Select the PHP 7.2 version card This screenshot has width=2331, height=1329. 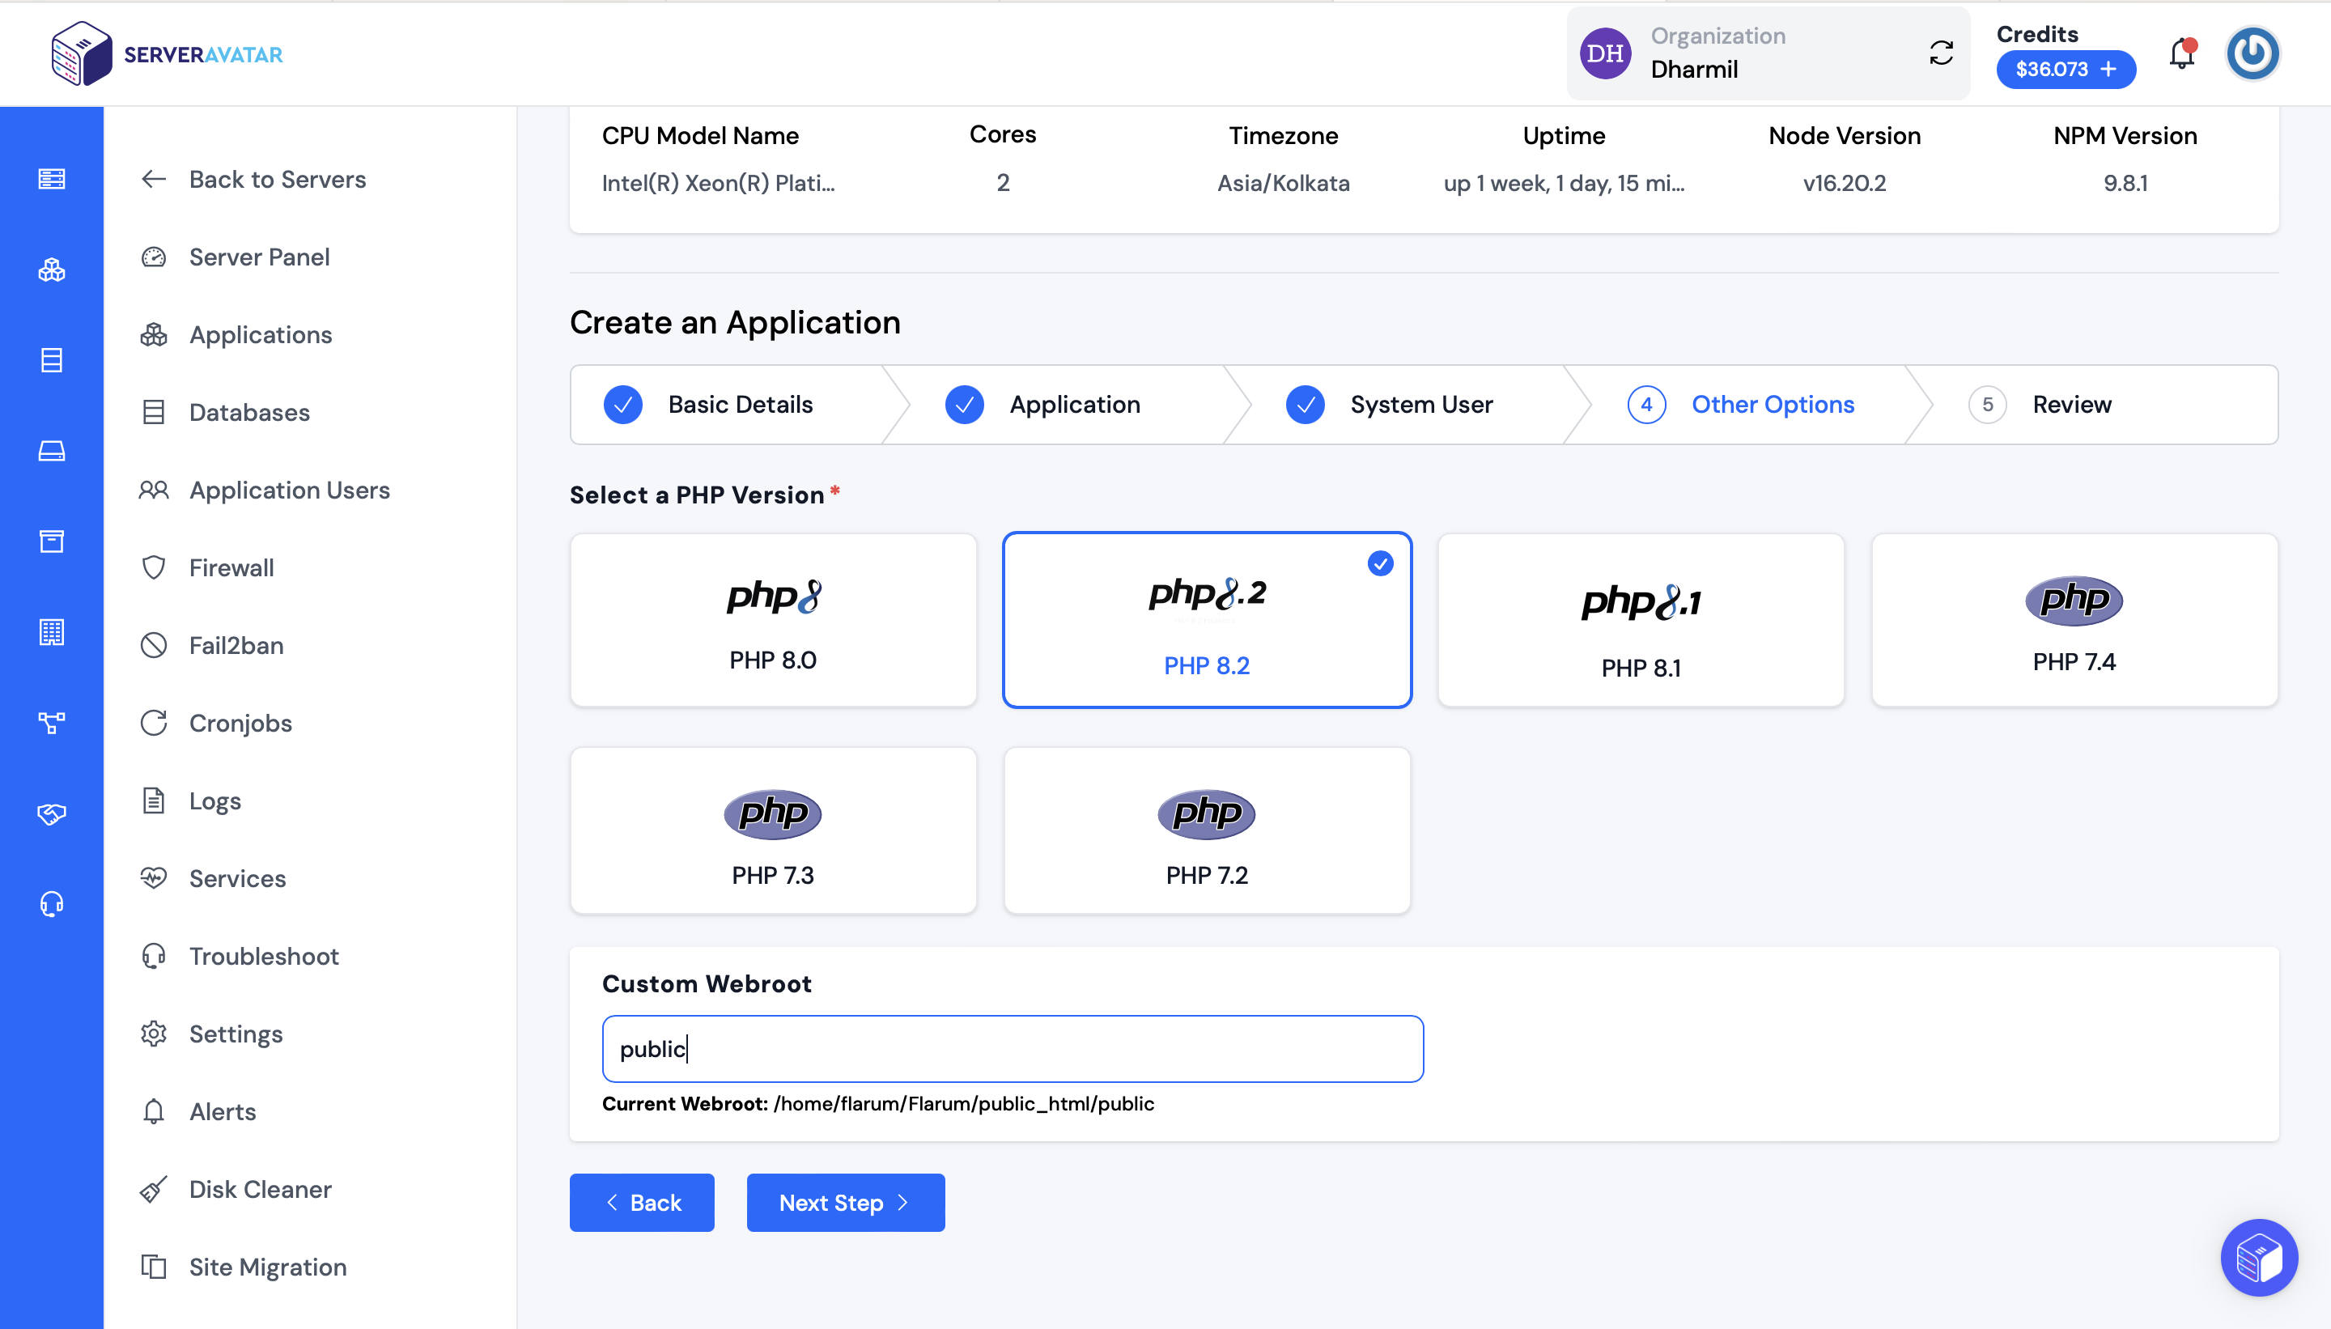pos(1207,830)
